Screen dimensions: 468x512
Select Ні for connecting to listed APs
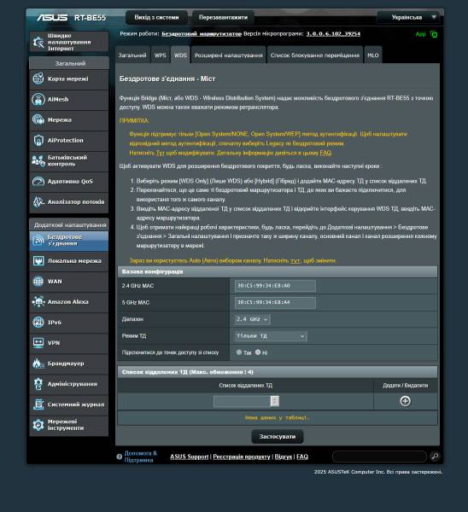258,352
